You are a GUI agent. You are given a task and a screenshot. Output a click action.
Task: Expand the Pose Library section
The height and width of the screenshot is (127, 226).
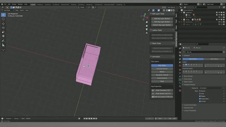tap(188, 79)
